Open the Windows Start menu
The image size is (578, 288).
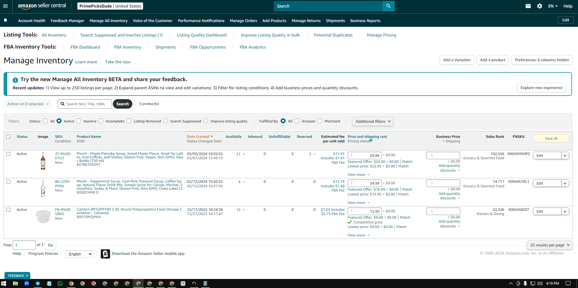[4, 283]
